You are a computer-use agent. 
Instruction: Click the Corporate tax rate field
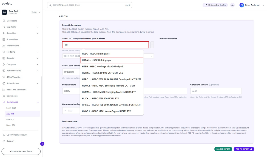pos(216,91)
